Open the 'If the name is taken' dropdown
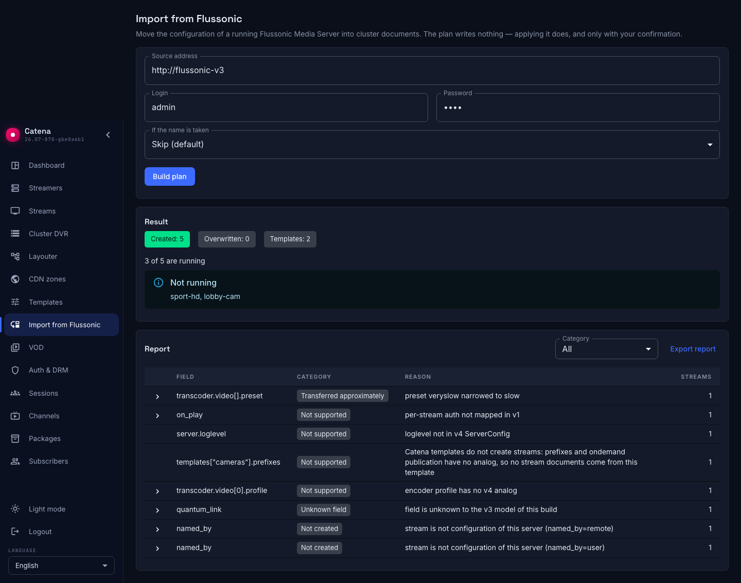The width and height of the screenshot is (741, 583). tap(432, 145)
